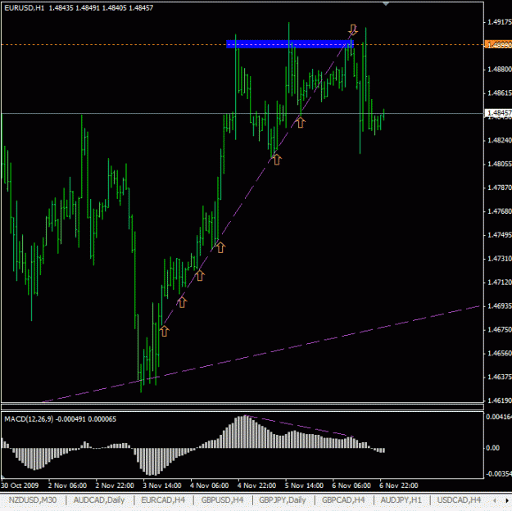The width and height of the screenshot is (512, 511).
Task: Click the chart shift triangle marker at top
Action: [x=386, y=4]
